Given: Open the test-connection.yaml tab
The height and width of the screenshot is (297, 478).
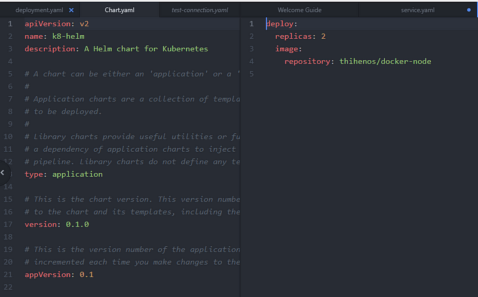Looking at the screenshot, I should [x=200, y=10].
